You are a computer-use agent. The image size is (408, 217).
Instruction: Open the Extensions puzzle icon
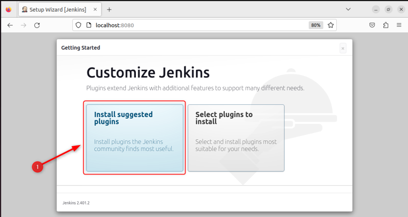(386, 25)
